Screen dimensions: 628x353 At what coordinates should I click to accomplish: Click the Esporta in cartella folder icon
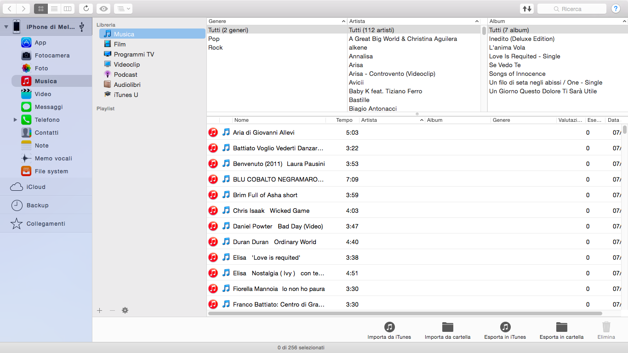click(561, 327)
